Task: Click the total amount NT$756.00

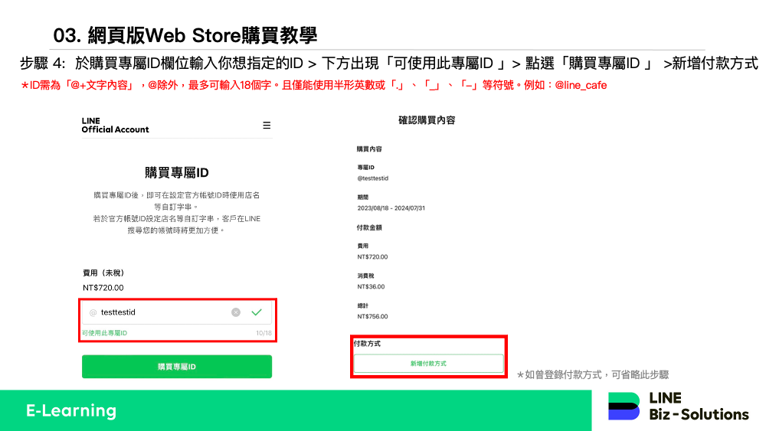Action: click(x=372, y=316)
